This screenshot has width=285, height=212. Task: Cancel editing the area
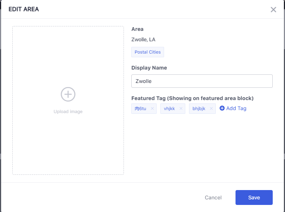click(213, 197)
